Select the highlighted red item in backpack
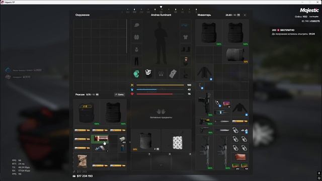The image size is (322, 181). [100, 139]
